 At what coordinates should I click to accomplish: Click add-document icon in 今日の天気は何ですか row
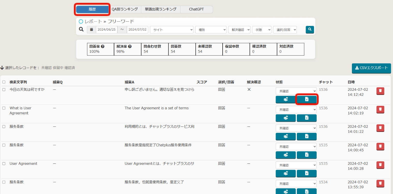tap(307, 99)
